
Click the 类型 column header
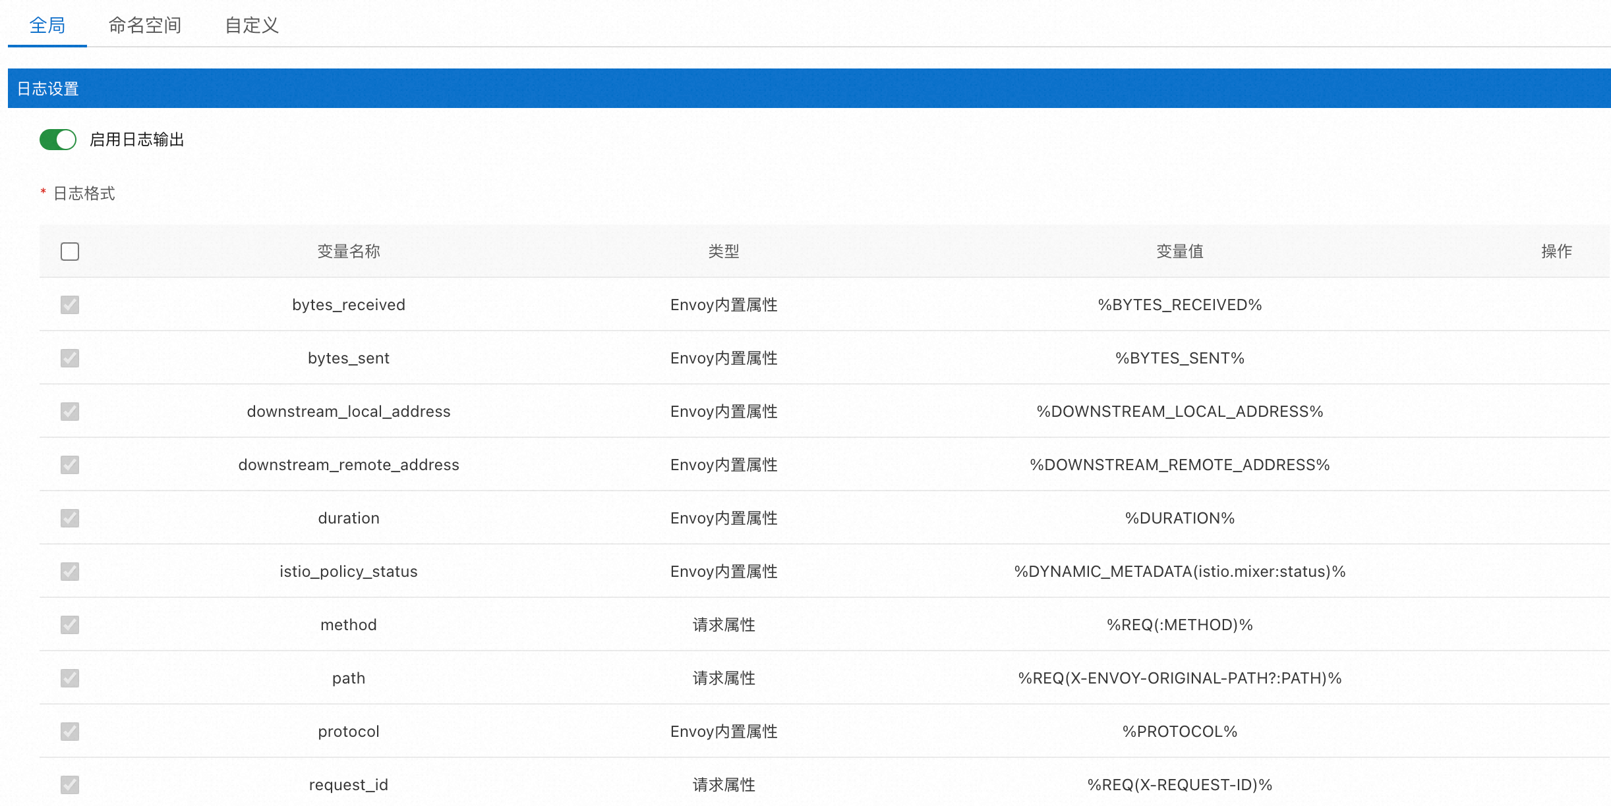(x=723, y=251)
